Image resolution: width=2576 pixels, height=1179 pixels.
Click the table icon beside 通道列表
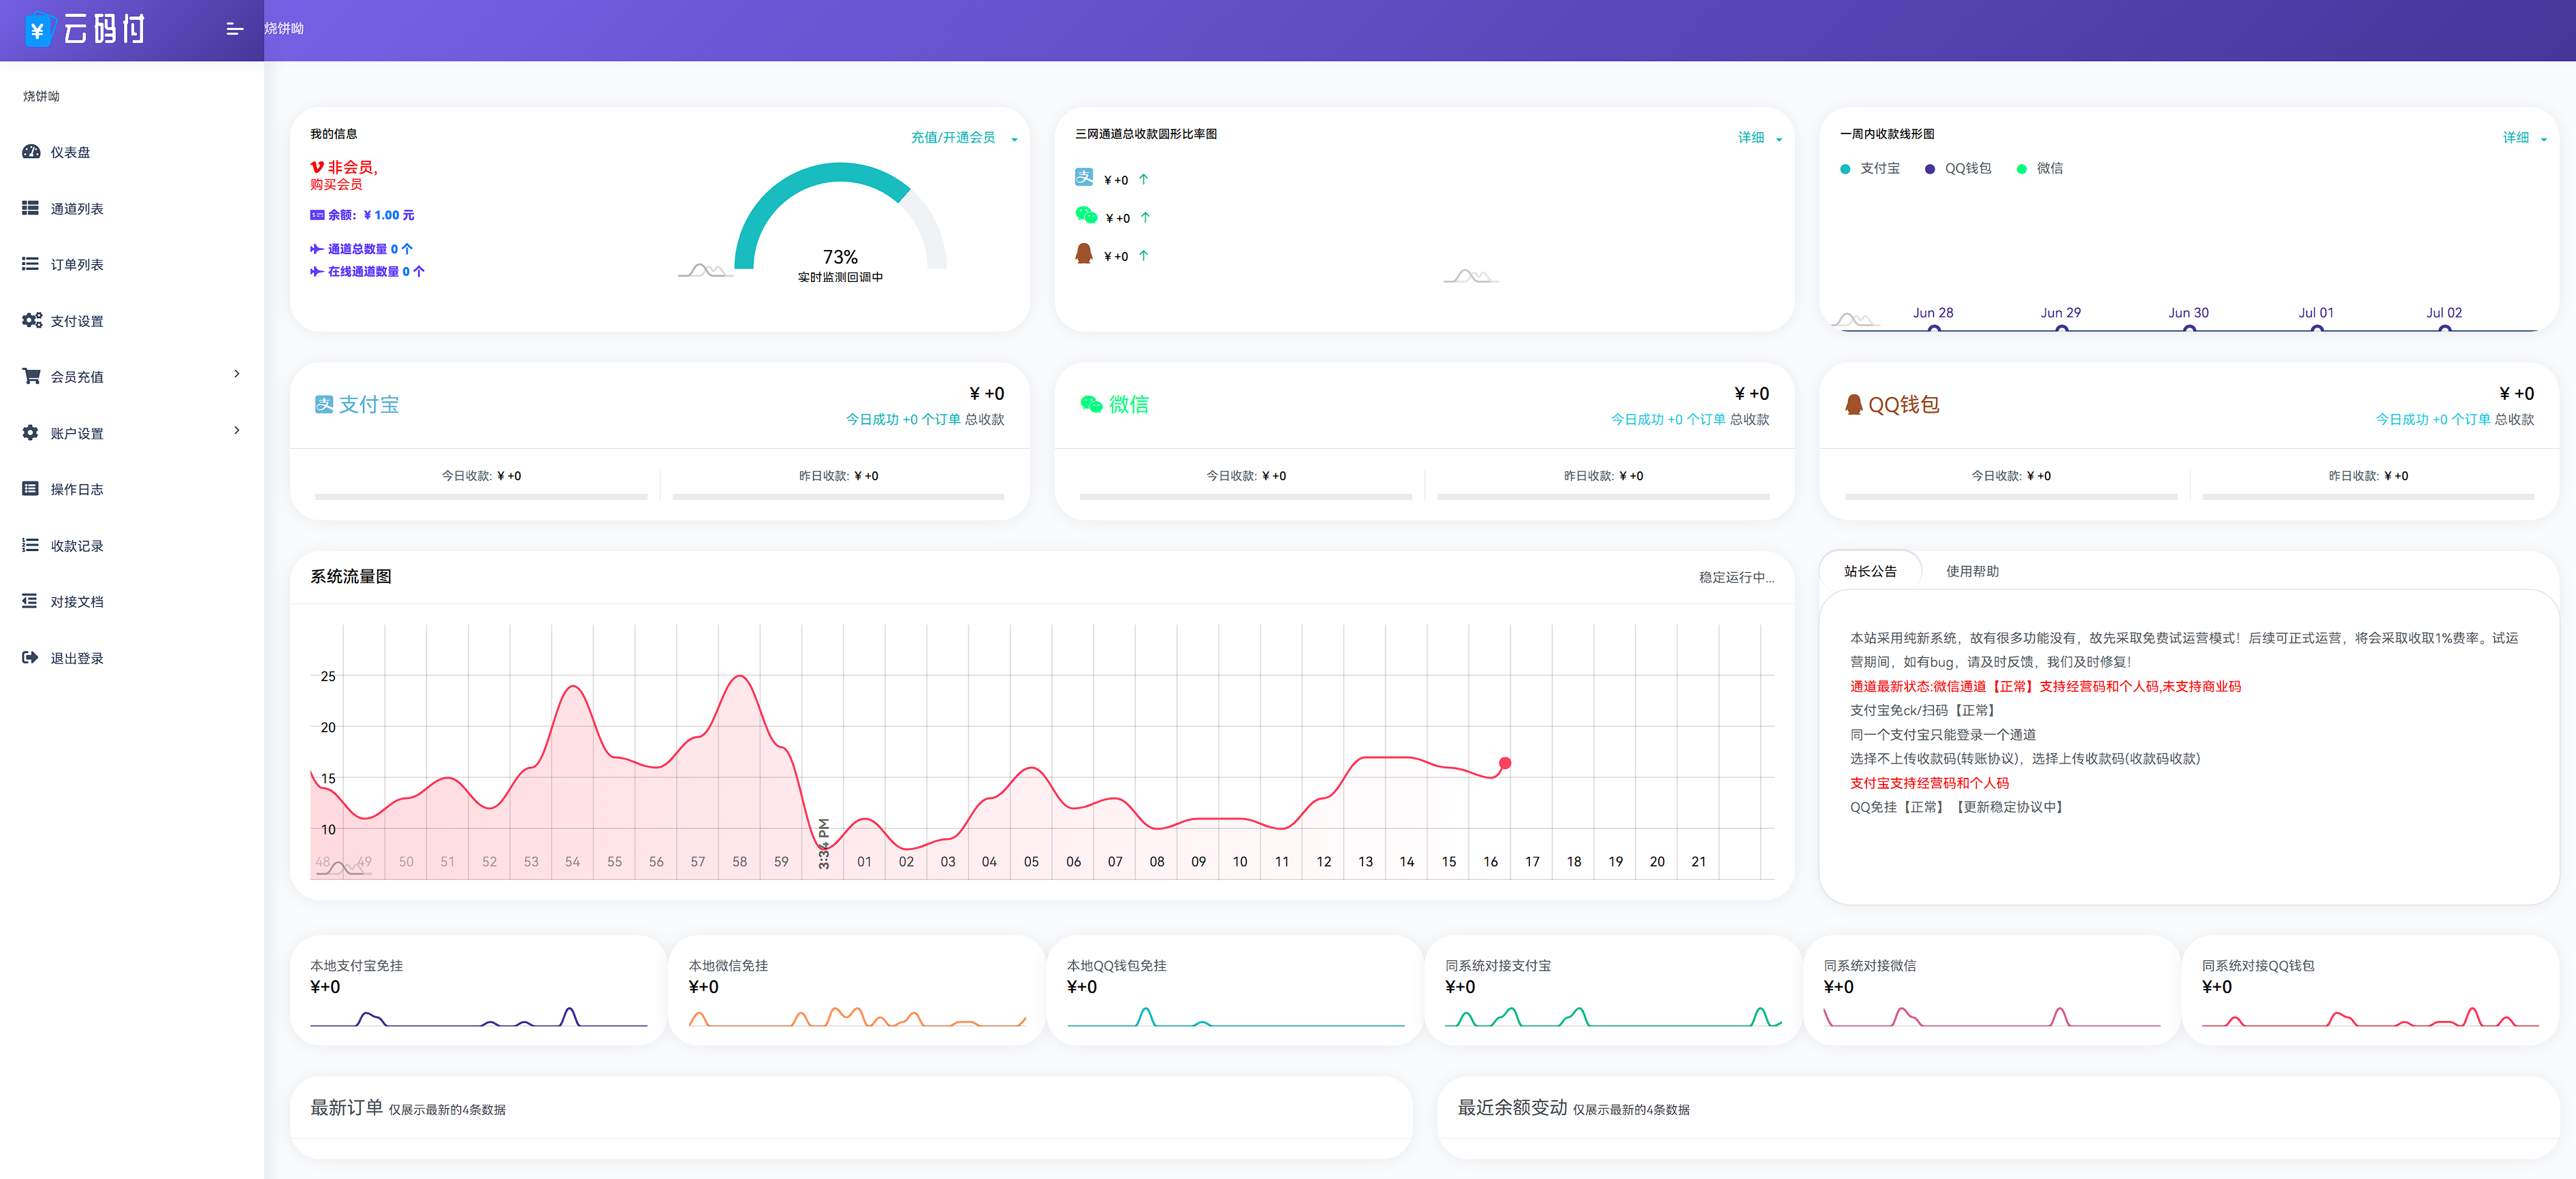click(31, 208)
